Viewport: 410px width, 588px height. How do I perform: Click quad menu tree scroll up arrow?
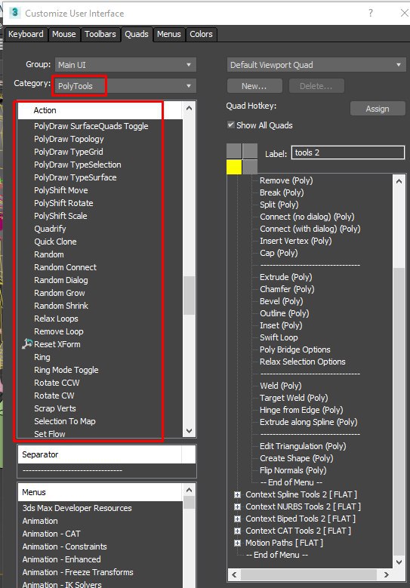click(x=399, y=181)
